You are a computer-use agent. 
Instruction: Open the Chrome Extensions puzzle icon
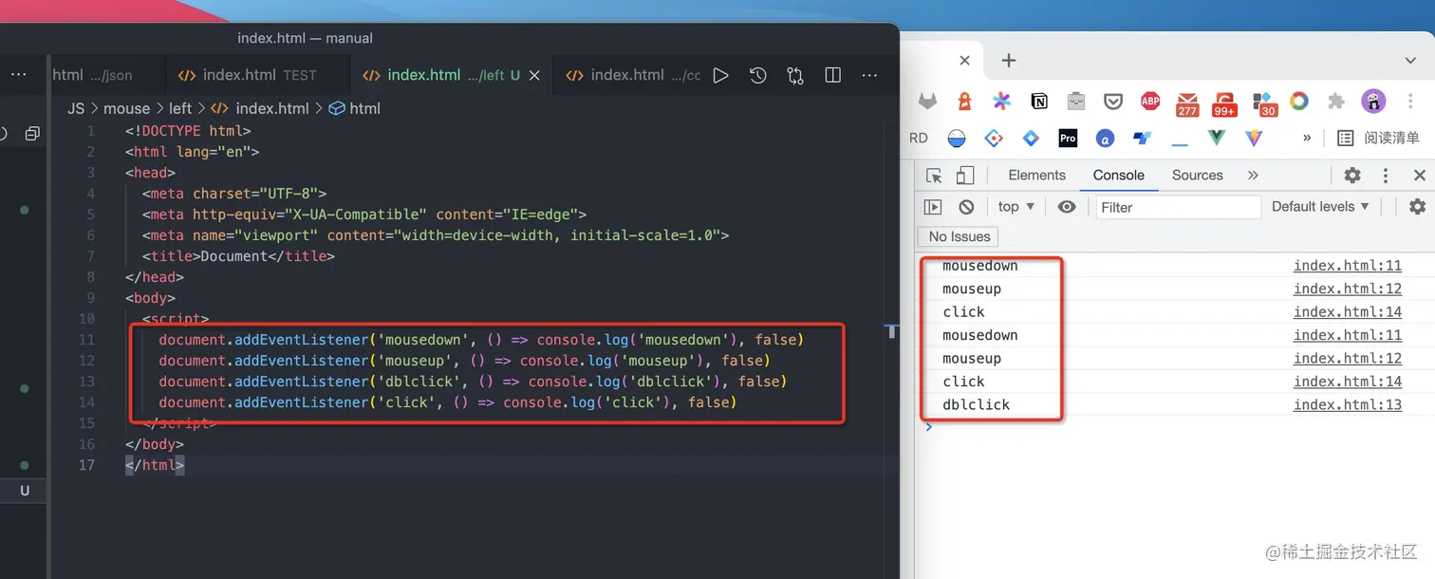coord(1336,101)
